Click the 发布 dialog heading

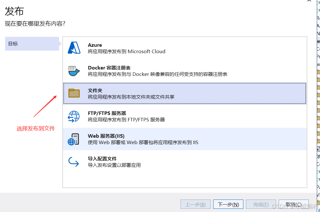pyautogui.click(x=14, y=11)
